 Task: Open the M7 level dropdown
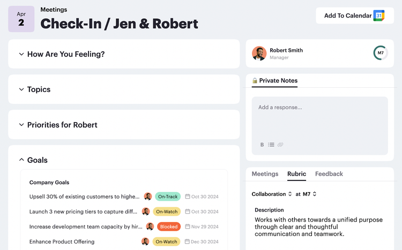309,194
